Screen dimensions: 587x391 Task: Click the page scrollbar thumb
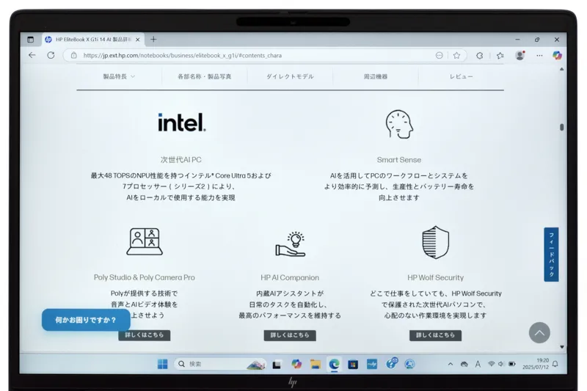tap(561, 127)
